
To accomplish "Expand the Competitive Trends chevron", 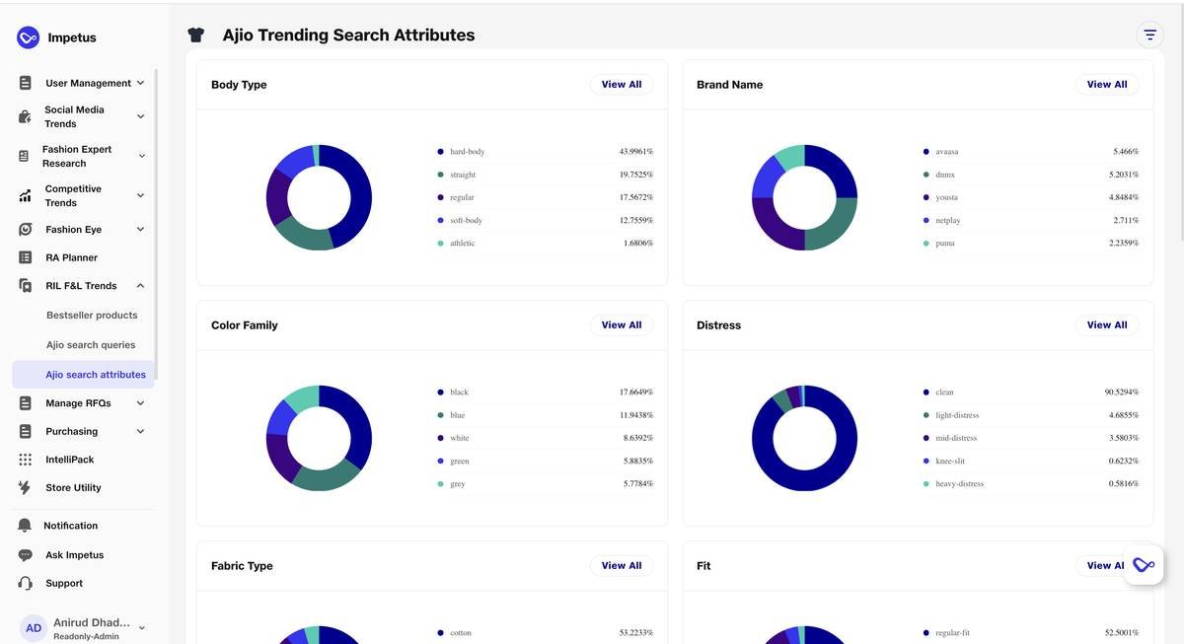I will pos(140,195).
